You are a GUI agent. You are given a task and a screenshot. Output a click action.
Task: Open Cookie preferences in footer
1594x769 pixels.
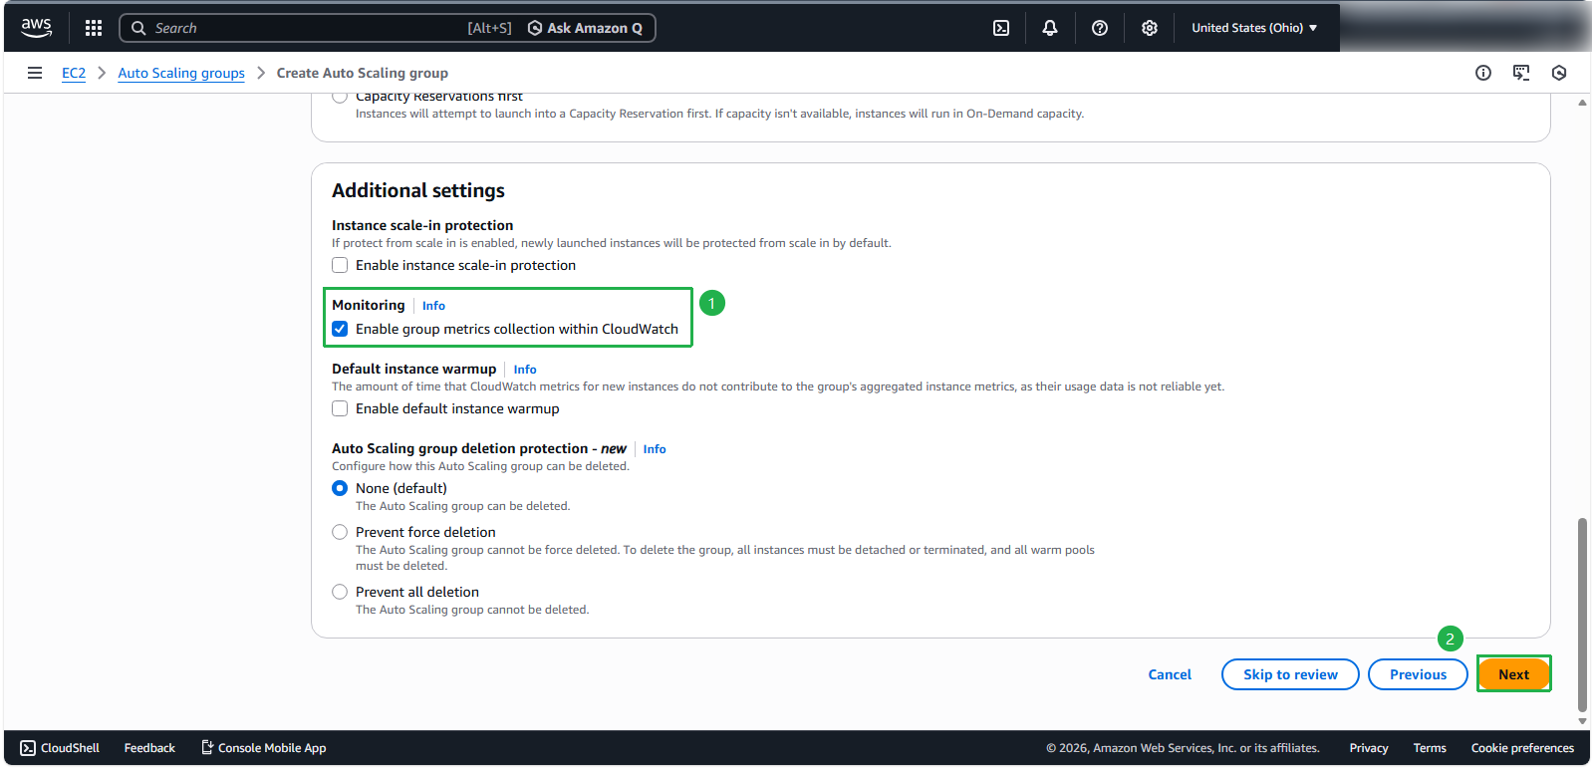tap(1522, 748)
